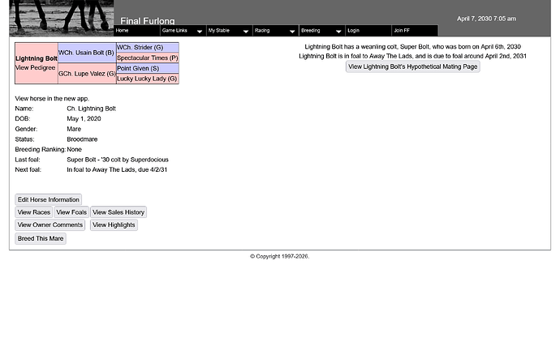Screen dimensions: 560x346
Task: Open View Owner Comments
Action: 50,225
